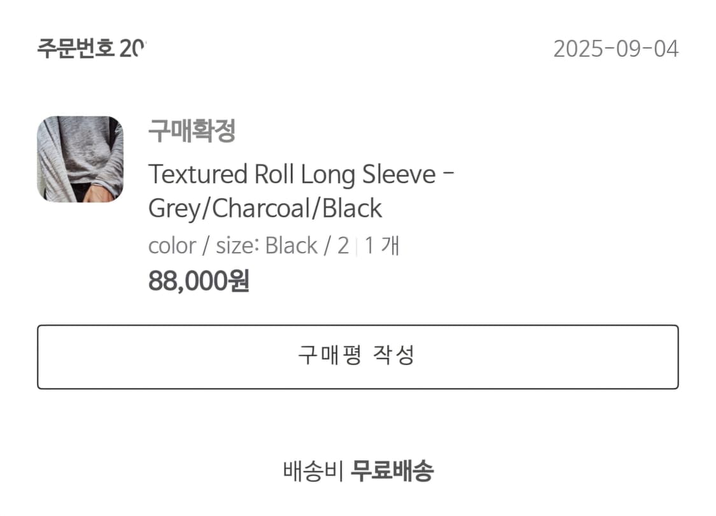The height and width of the screenshot is (516, 716).
Task: Open the Textured Roll Long Sleeve title
Action: click(x=292, y=174)
